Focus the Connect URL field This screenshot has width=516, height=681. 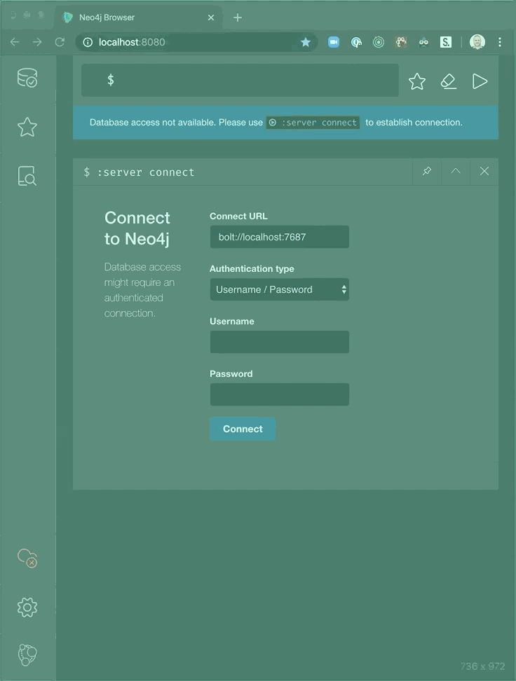[x=280, y=237]
